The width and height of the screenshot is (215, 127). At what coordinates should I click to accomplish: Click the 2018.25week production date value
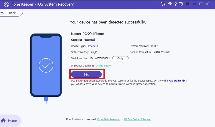(x=162, y=52)
